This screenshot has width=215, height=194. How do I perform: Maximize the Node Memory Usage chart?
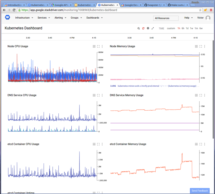pyautogui.click(x=201, y=46)
